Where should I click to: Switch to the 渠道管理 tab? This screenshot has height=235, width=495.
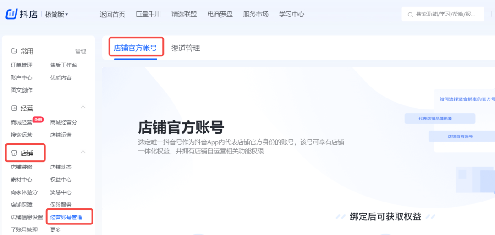185,48
